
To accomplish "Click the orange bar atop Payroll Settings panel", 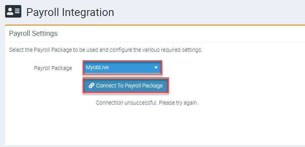I will click(x=155, y=25).
